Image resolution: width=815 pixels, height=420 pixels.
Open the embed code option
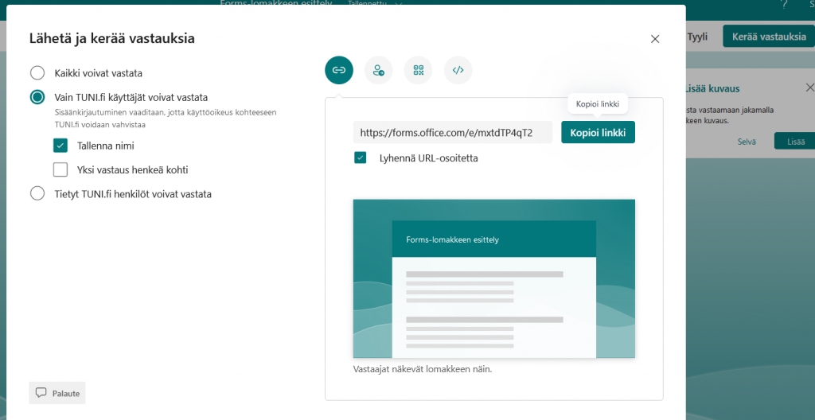click(x=458, y=70)
